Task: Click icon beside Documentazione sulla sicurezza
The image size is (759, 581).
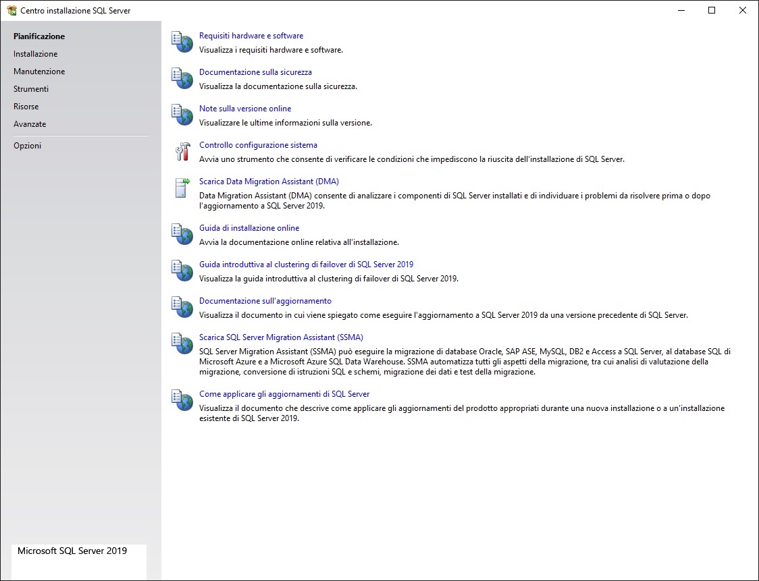Action: pos(182,78)
